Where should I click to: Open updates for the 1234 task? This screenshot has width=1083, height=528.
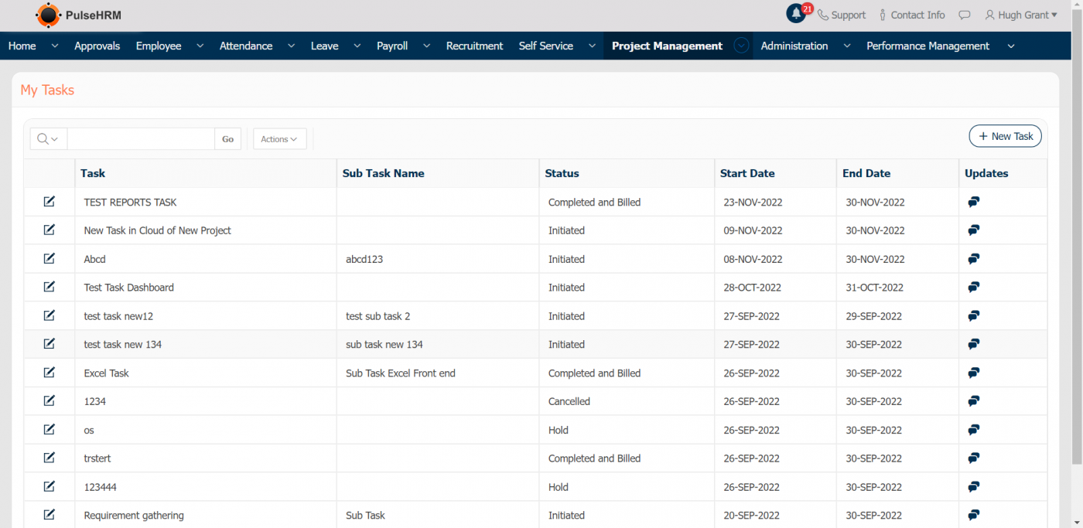click(x=974, y=401)
